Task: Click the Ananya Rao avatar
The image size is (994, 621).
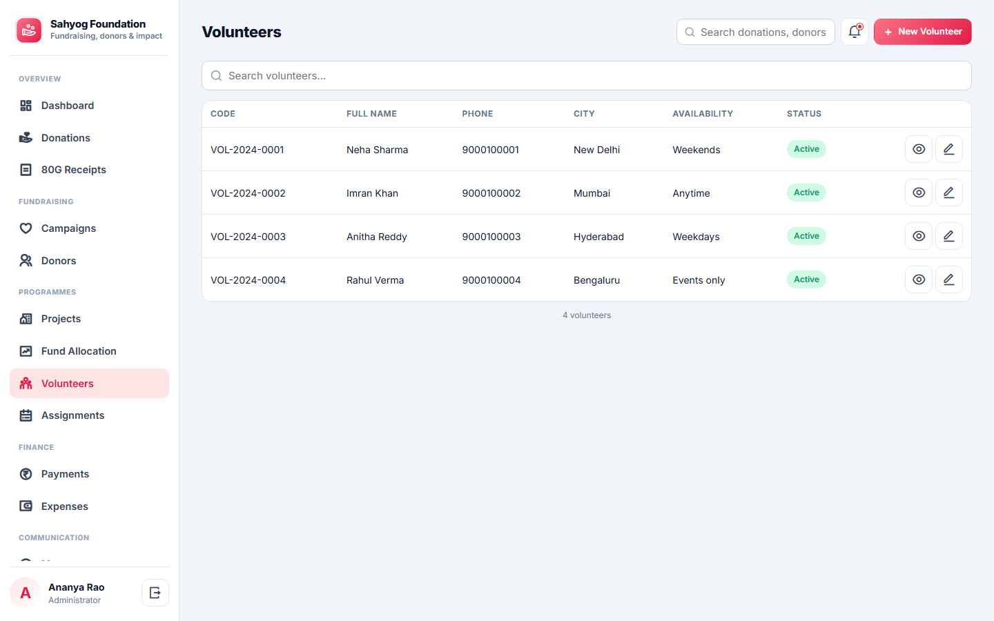Action: tap(26, 593)
